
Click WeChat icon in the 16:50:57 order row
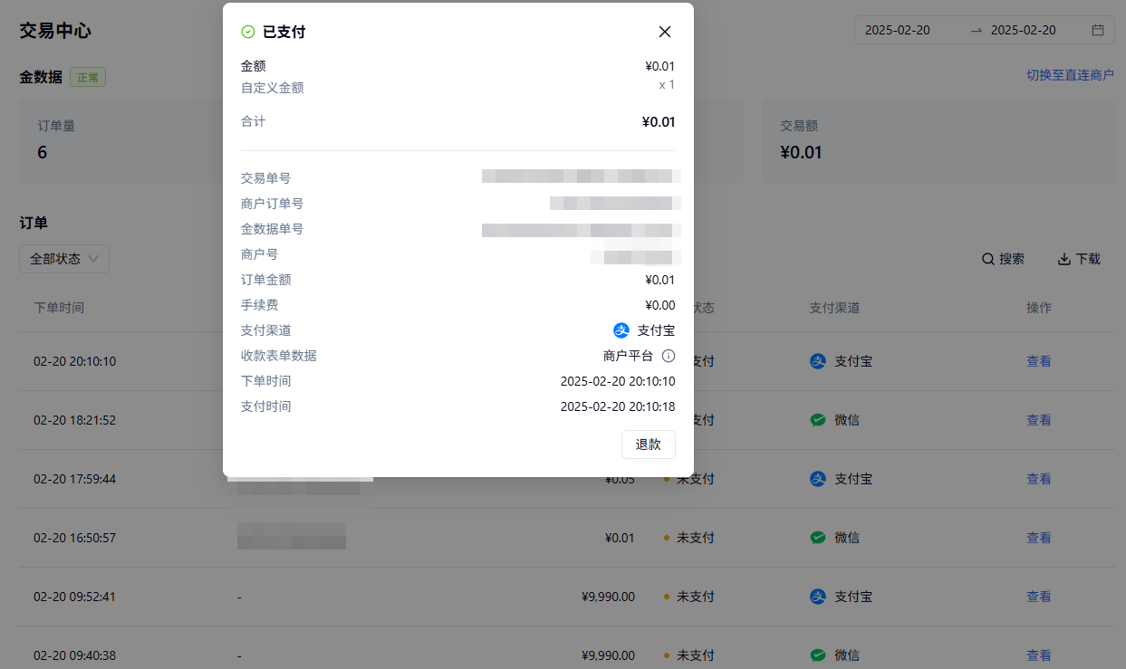coord(818,538)
